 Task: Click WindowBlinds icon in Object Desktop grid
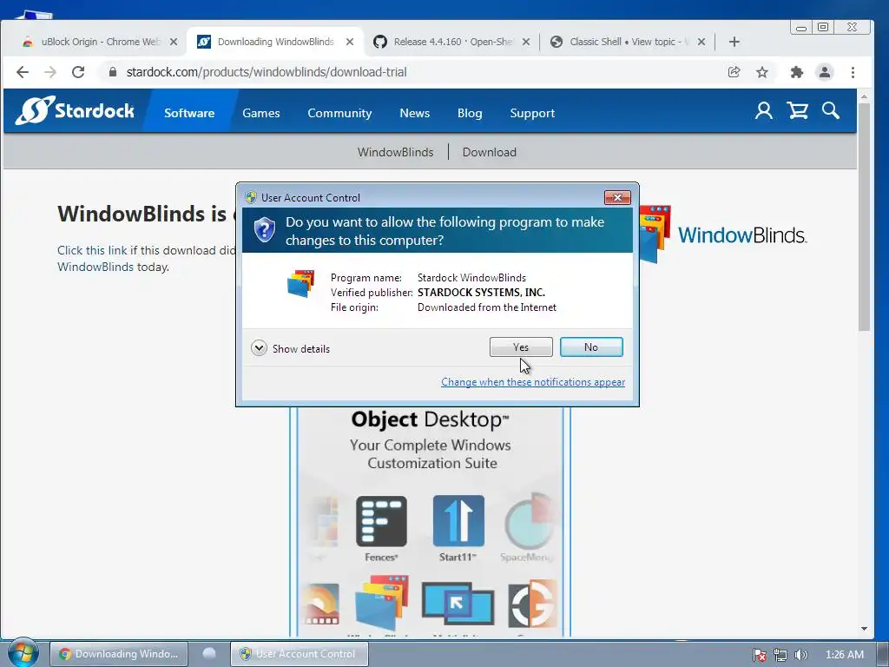click(x=381, y=603)
